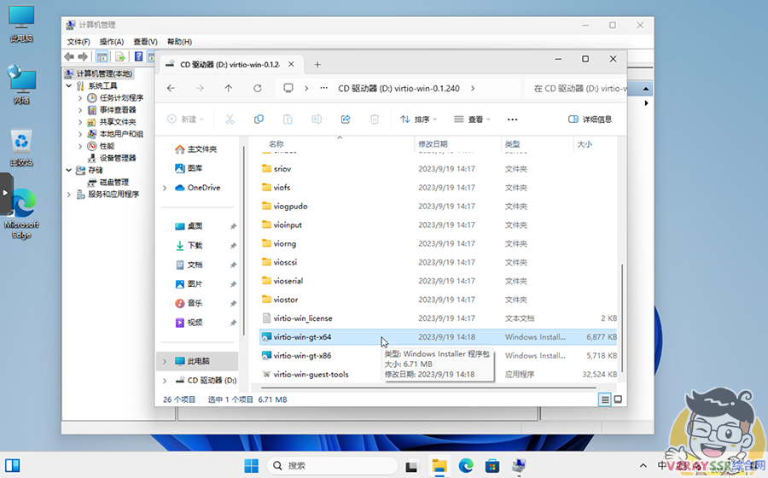Open Microsoft Edge from the taskbar
The image size is (768, 478).
(x=466, y=465)
